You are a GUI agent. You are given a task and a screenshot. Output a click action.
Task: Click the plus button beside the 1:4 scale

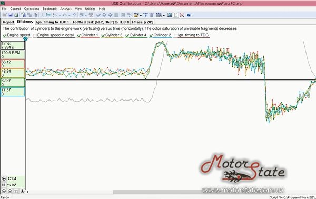click(4, 178)
